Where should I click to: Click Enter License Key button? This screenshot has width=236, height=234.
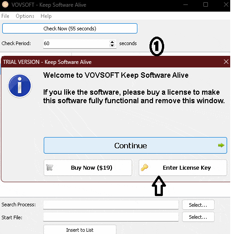click(x=183, y=168)
